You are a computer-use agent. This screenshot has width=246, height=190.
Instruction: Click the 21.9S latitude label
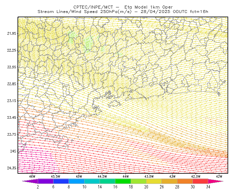12,34
